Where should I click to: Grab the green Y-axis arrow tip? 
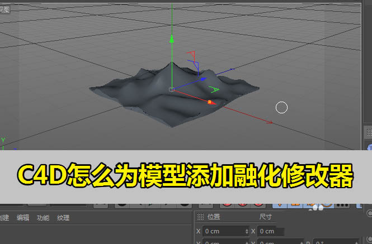tap(172, 39)
